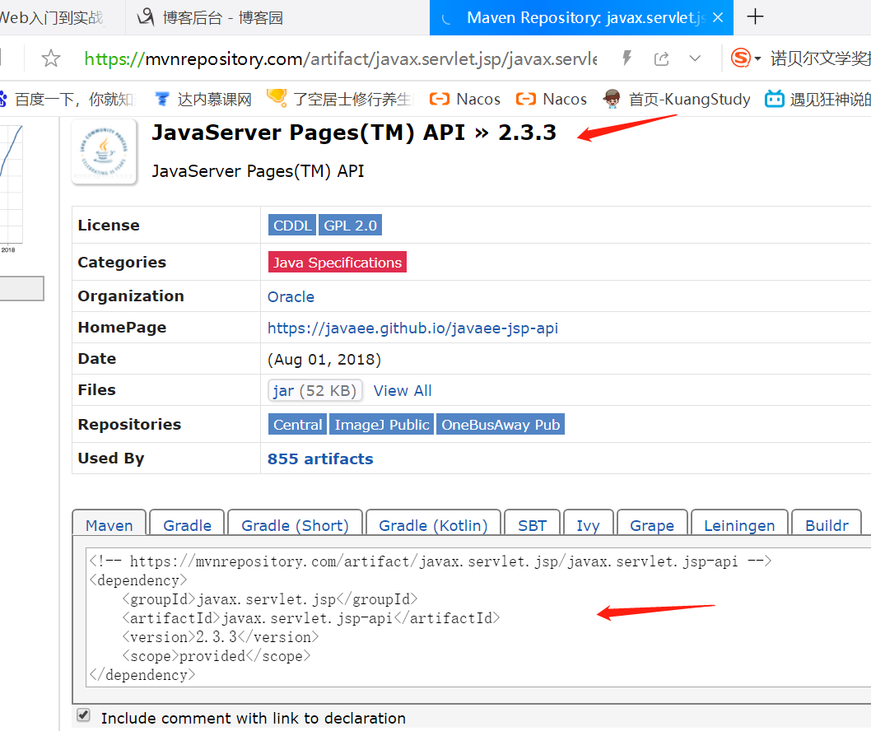This screenshot has height=731, width=871.
Task: Click the JavaServer Pages(TM) API 2.3.3 heading
Action: point(354,133)
